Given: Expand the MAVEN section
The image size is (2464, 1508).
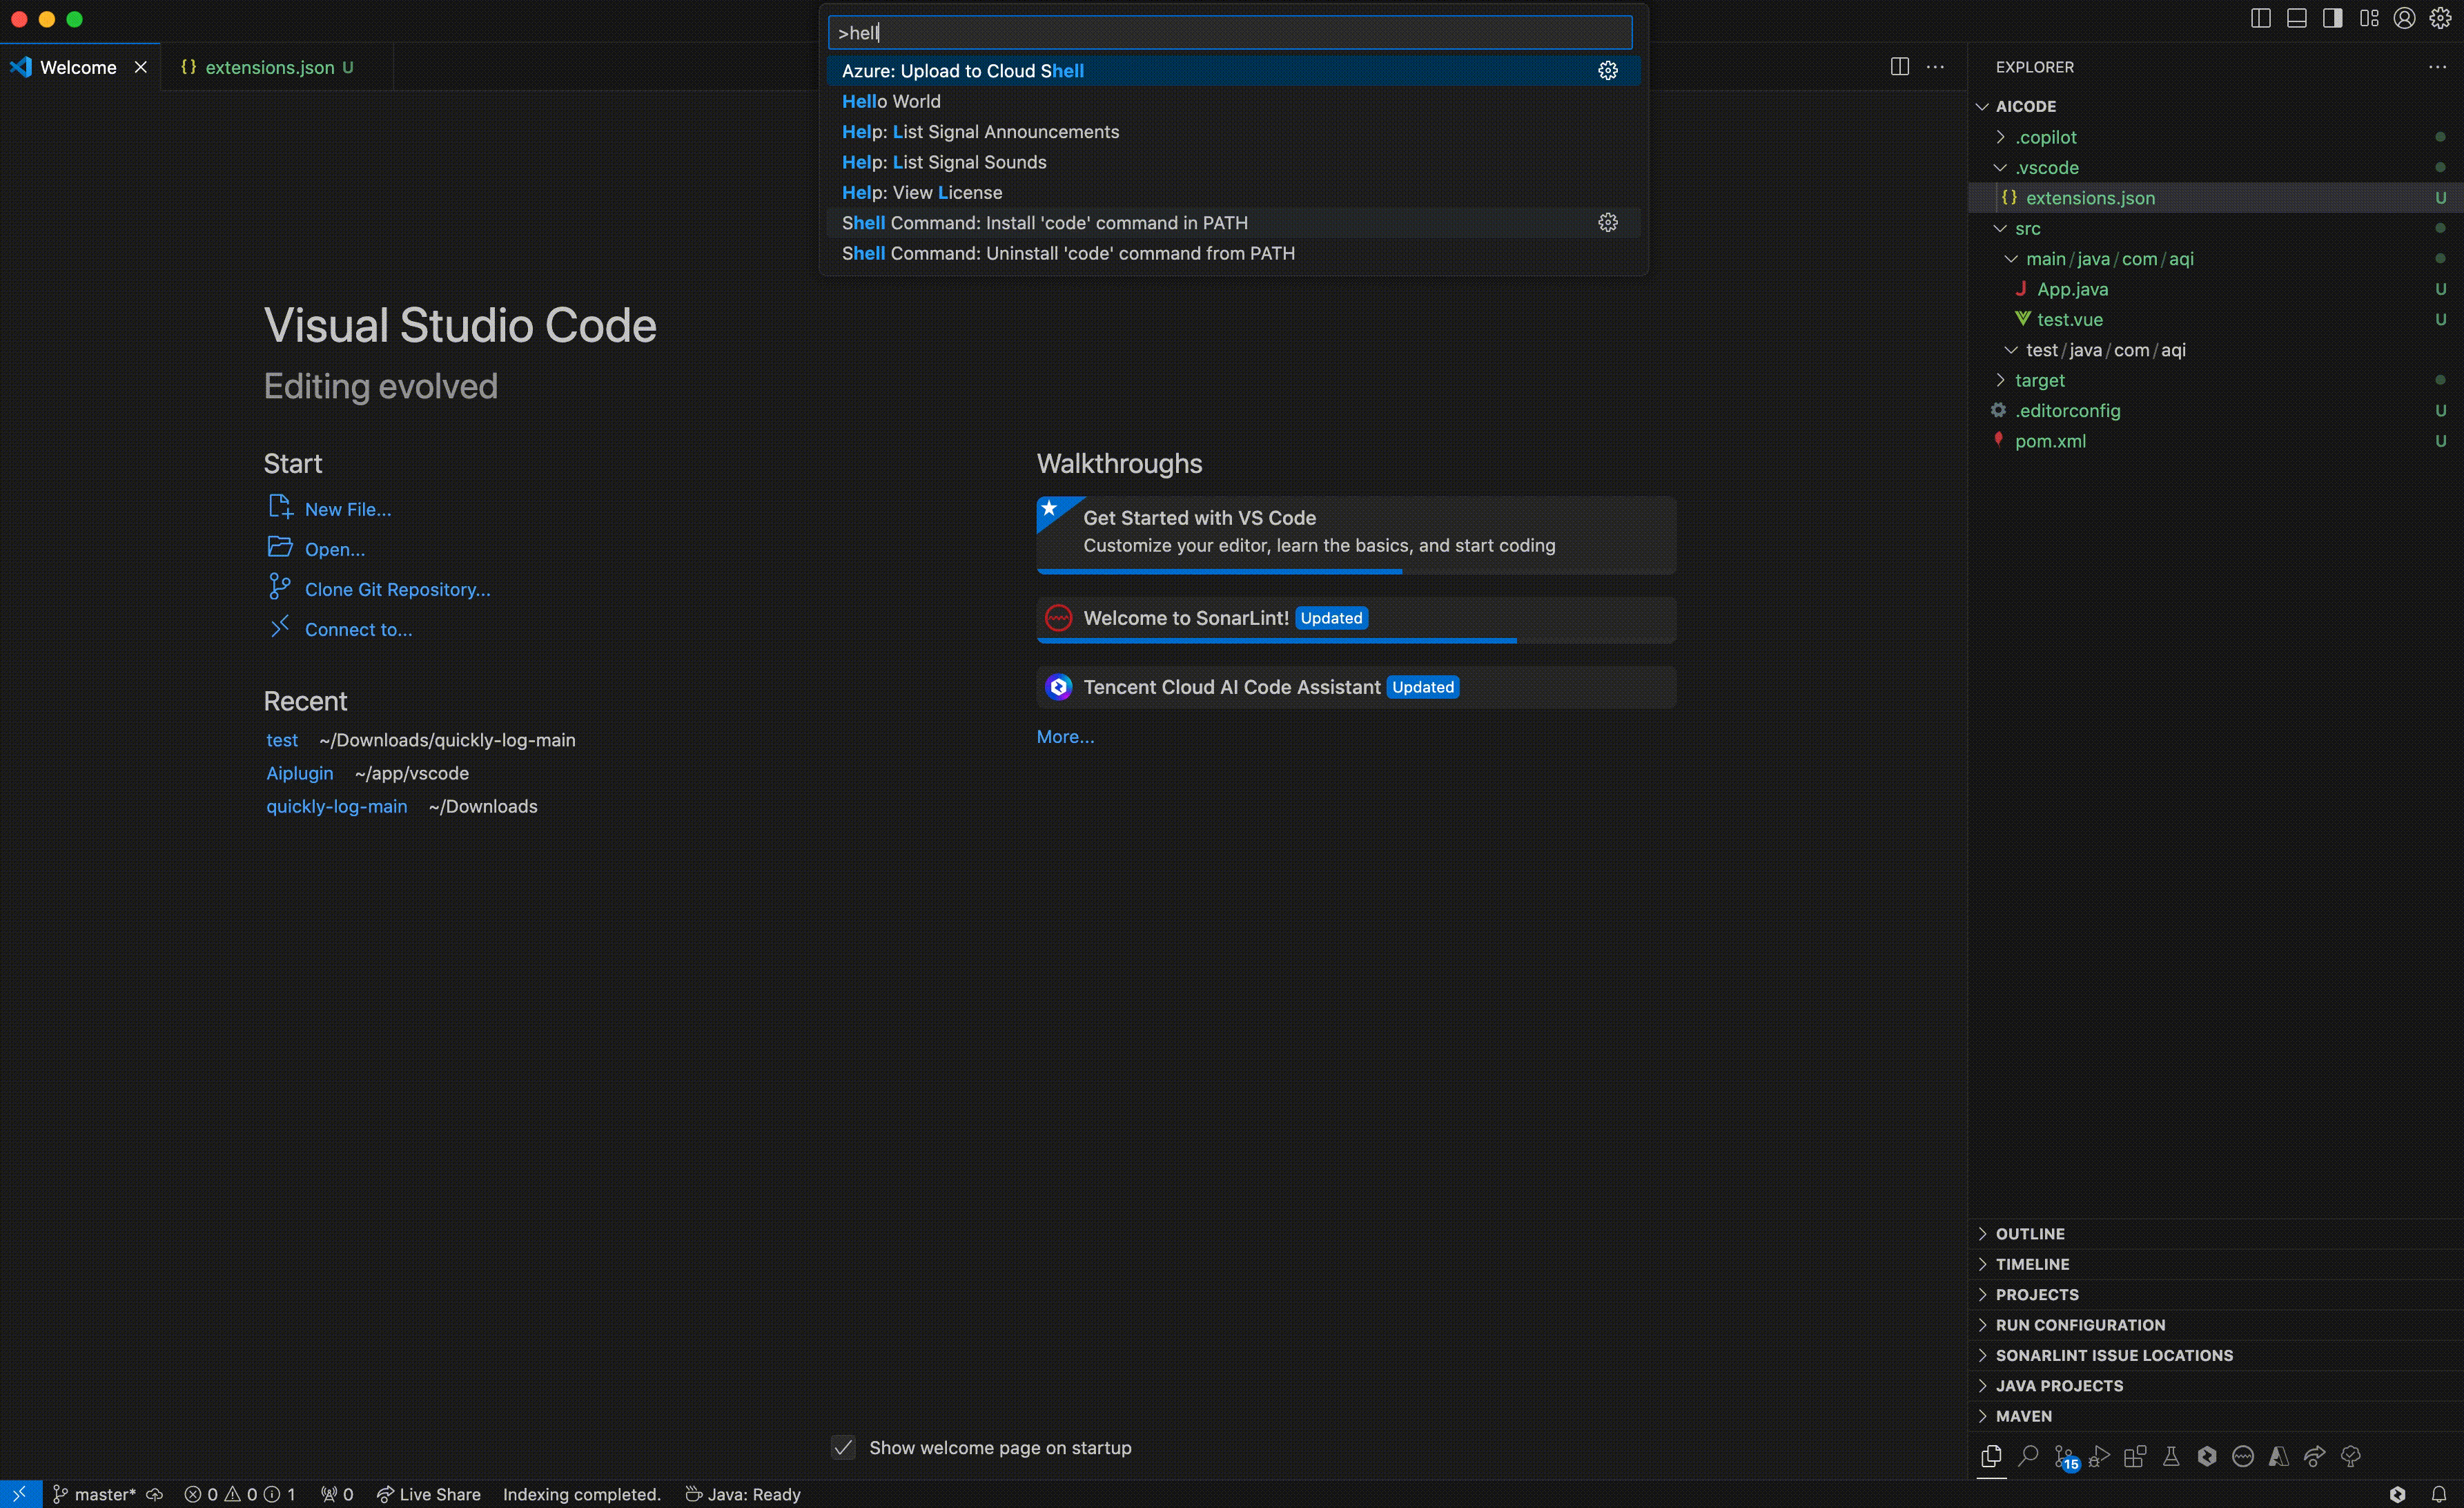Looking at the screenshot, I should [x=2023, y=1416].
